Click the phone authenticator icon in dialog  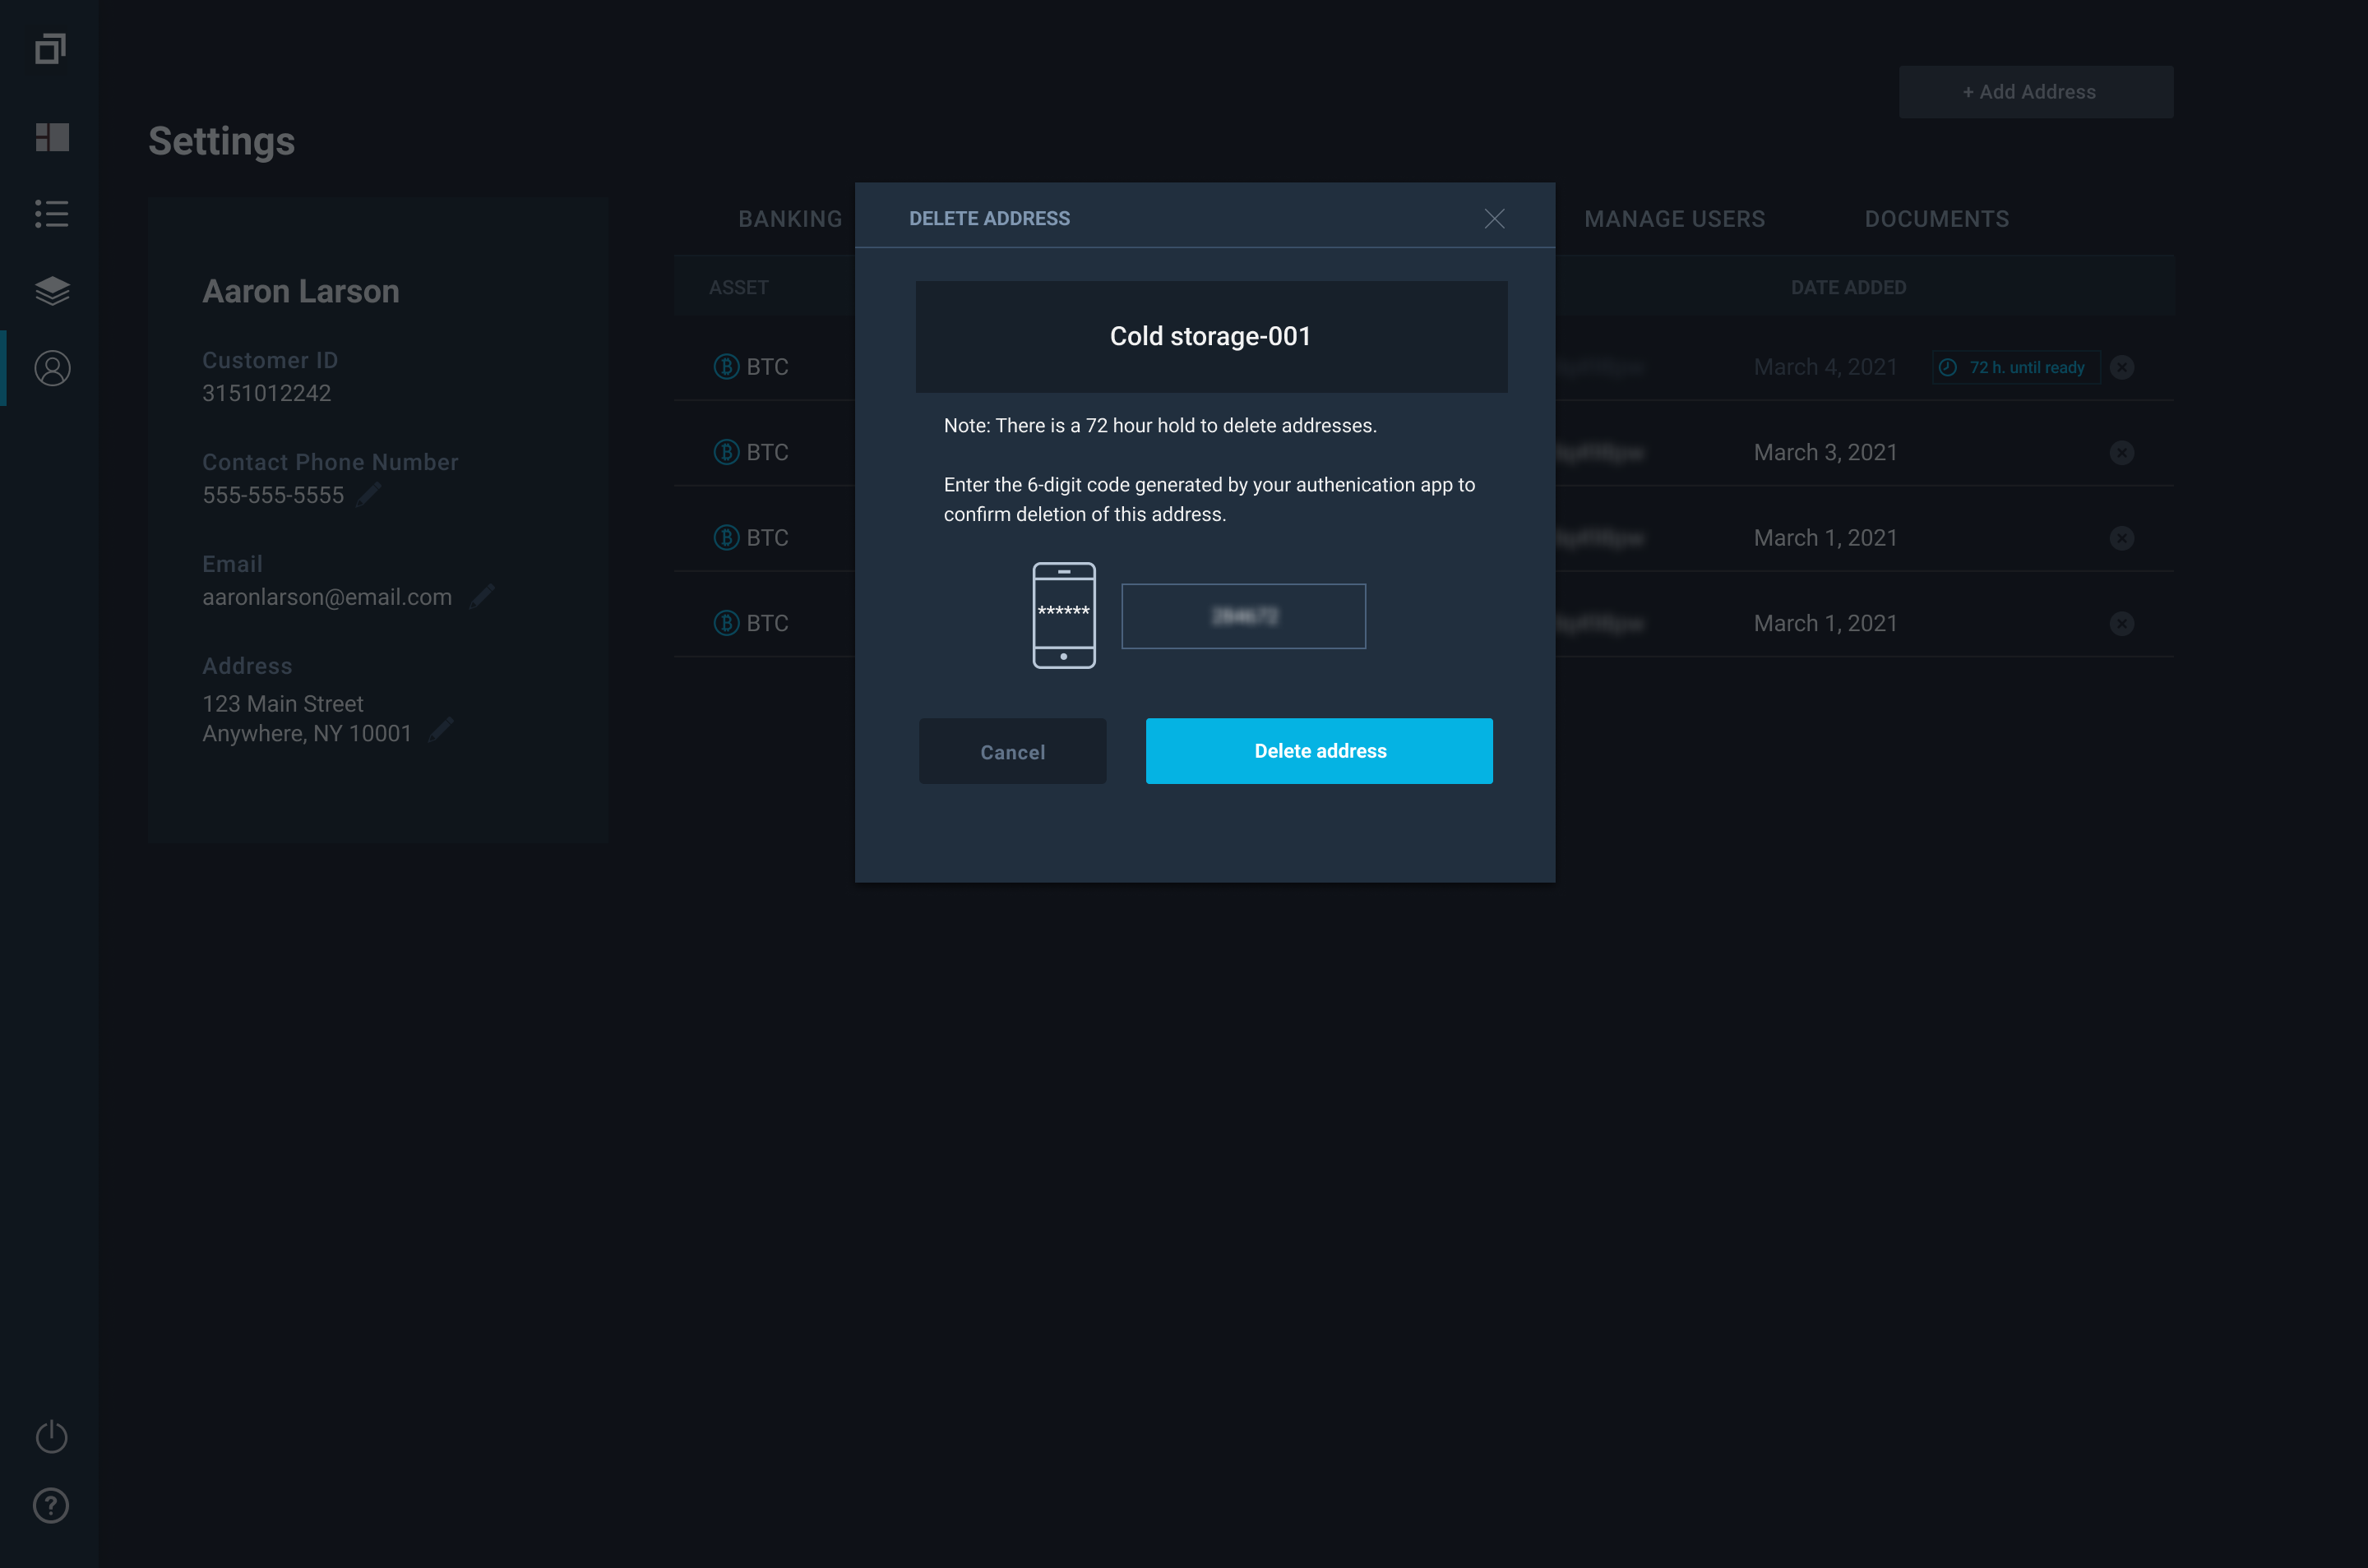(1065, 615)
